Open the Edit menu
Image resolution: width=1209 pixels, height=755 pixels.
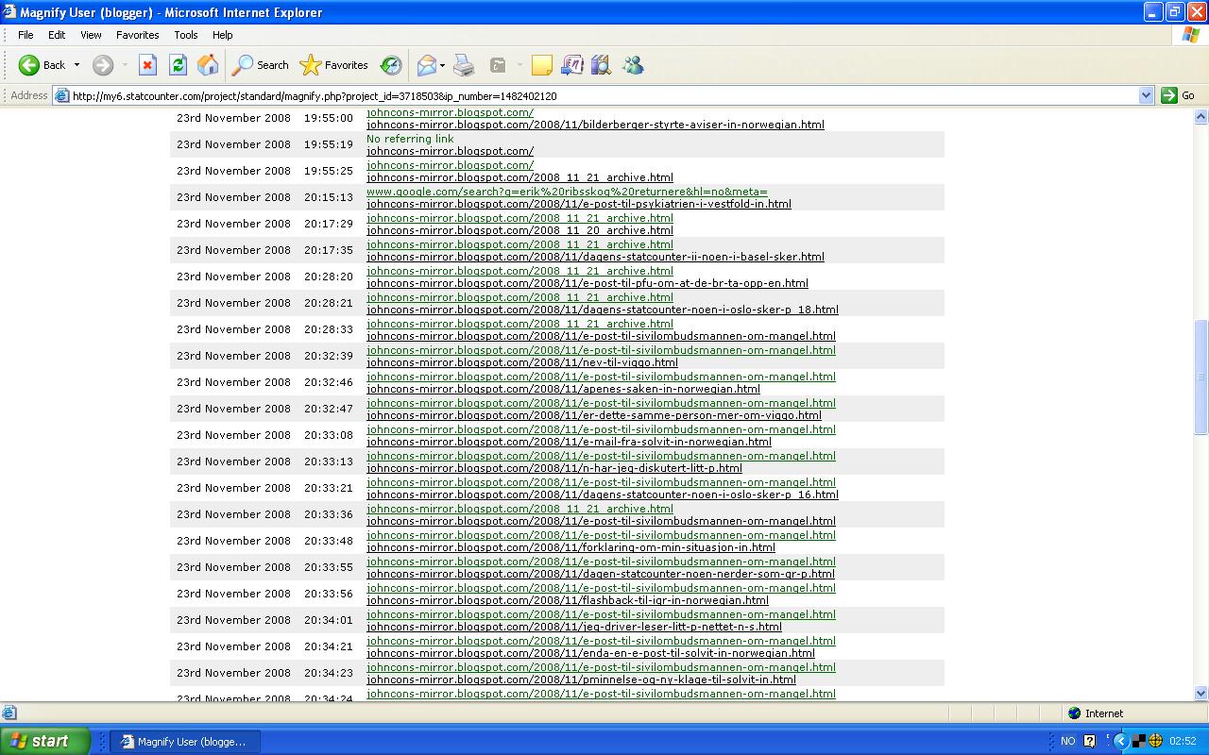tap(57, 35)
